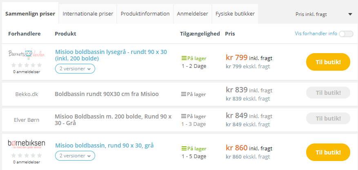Click Til butik! button for kr 799 offer
The image size is (358, 170).
point(328,62)
